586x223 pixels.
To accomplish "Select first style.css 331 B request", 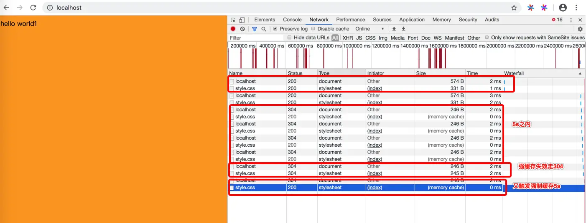I will click(406, 88).
